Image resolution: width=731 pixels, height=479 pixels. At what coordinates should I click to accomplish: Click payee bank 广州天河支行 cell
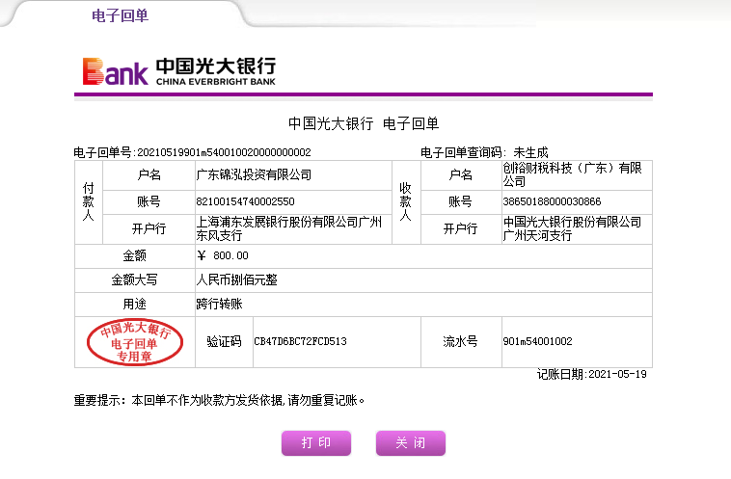coord(577,228)
